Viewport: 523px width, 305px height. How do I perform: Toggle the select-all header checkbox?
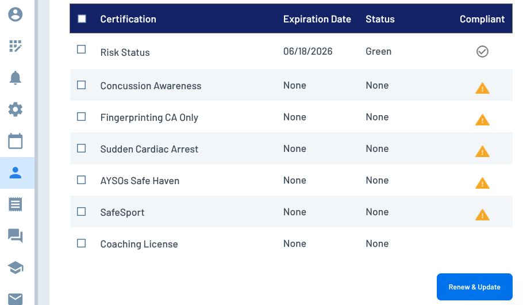82,19
